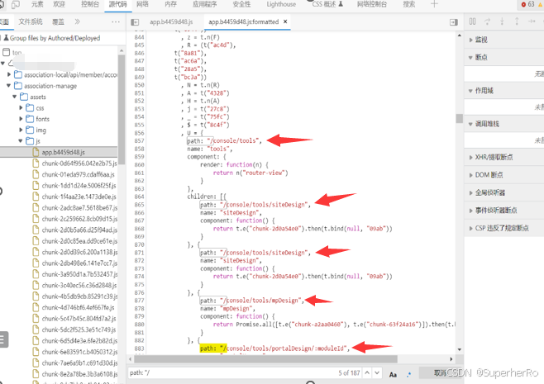Toggle the debugger sidebar icon

[453, 22]
